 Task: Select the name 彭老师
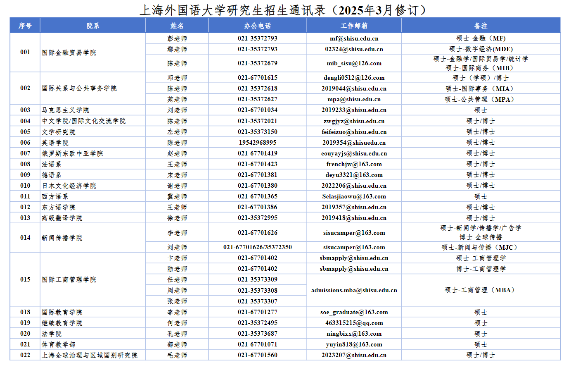coord(177,38)
